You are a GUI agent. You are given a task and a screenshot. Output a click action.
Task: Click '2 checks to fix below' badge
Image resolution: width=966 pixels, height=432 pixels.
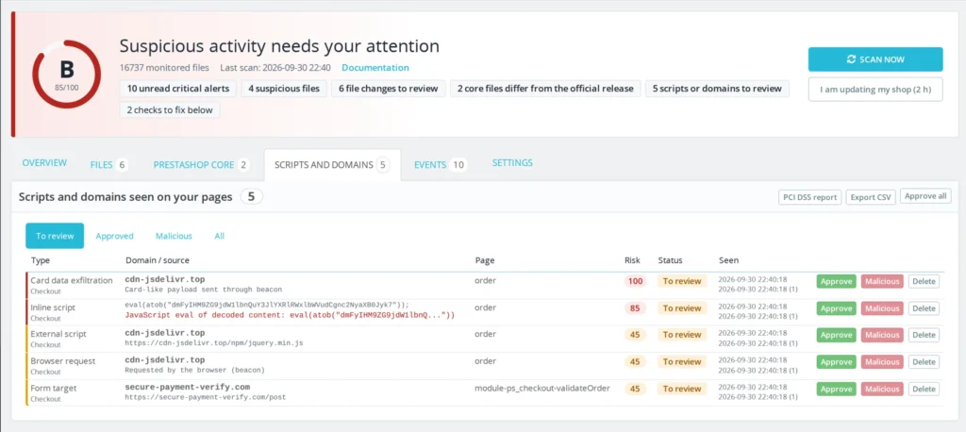click(170, 110)
